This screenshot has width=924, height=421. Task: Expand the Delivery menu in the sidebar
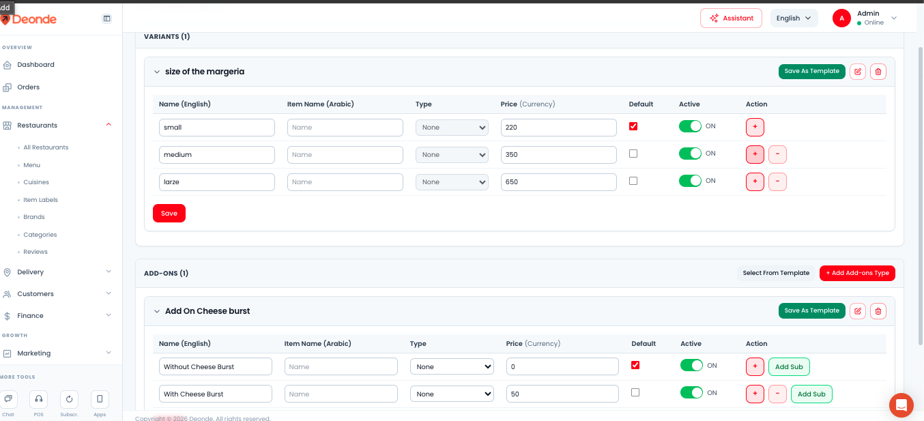click(x=57, y=272)
